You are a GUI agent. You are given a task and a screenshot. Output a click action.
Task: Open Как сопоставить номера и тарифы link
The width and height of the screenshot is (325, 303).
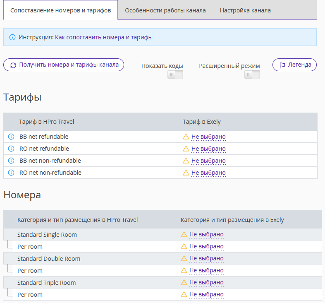(x=104, y=37)
